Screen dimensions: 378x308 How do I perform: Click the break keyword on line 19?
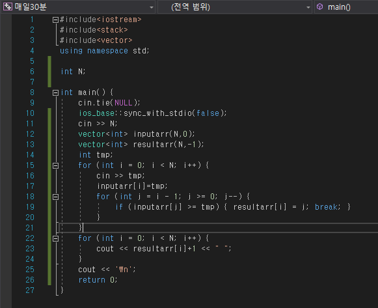tap(326, 207)
